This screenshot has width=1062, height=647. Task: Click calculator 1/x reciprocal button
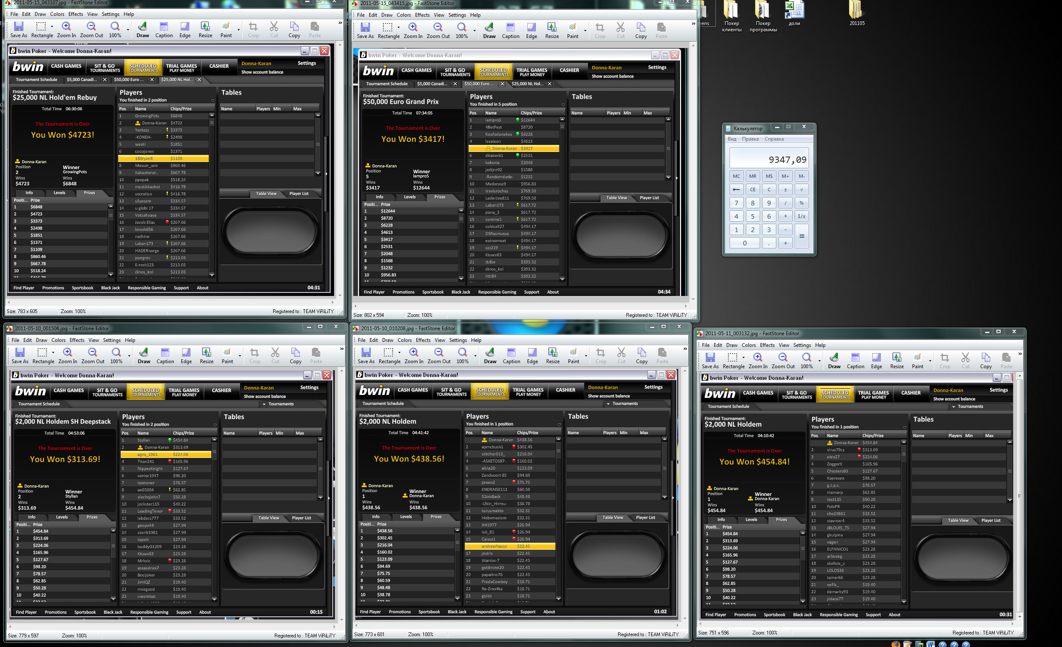[802, 216]
